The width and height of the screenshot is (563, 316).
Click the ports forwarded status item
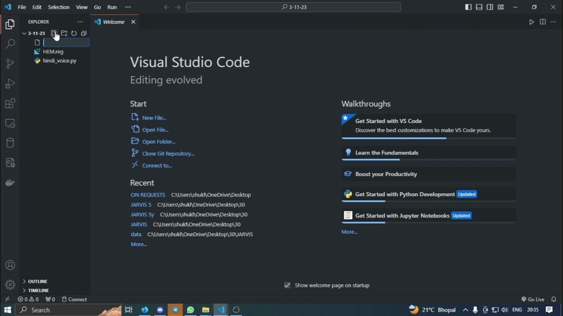click(x=50, y=299)
